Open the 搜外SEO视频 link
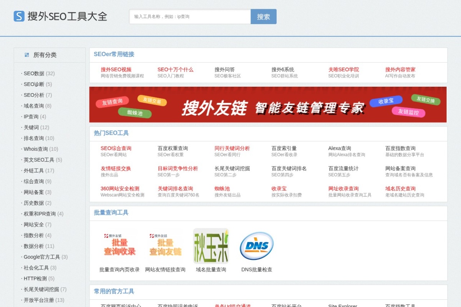 click(116, 69)
